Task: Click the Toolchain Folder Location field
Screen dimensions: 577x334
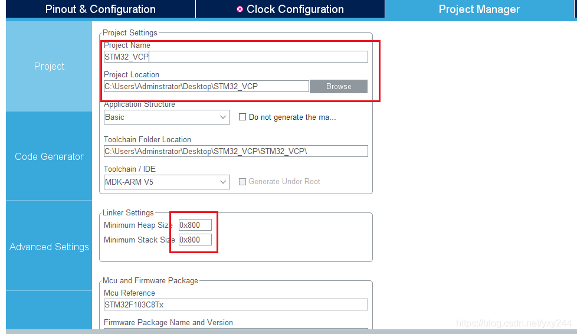Action: click(235, 151)
